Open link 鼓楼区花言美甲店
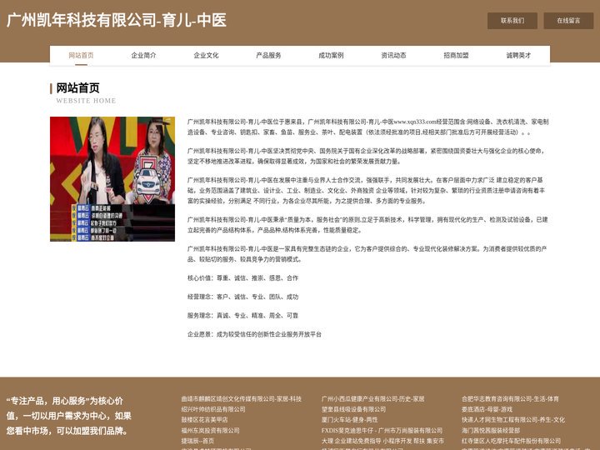600x450 pixels. tap(204, 420)
